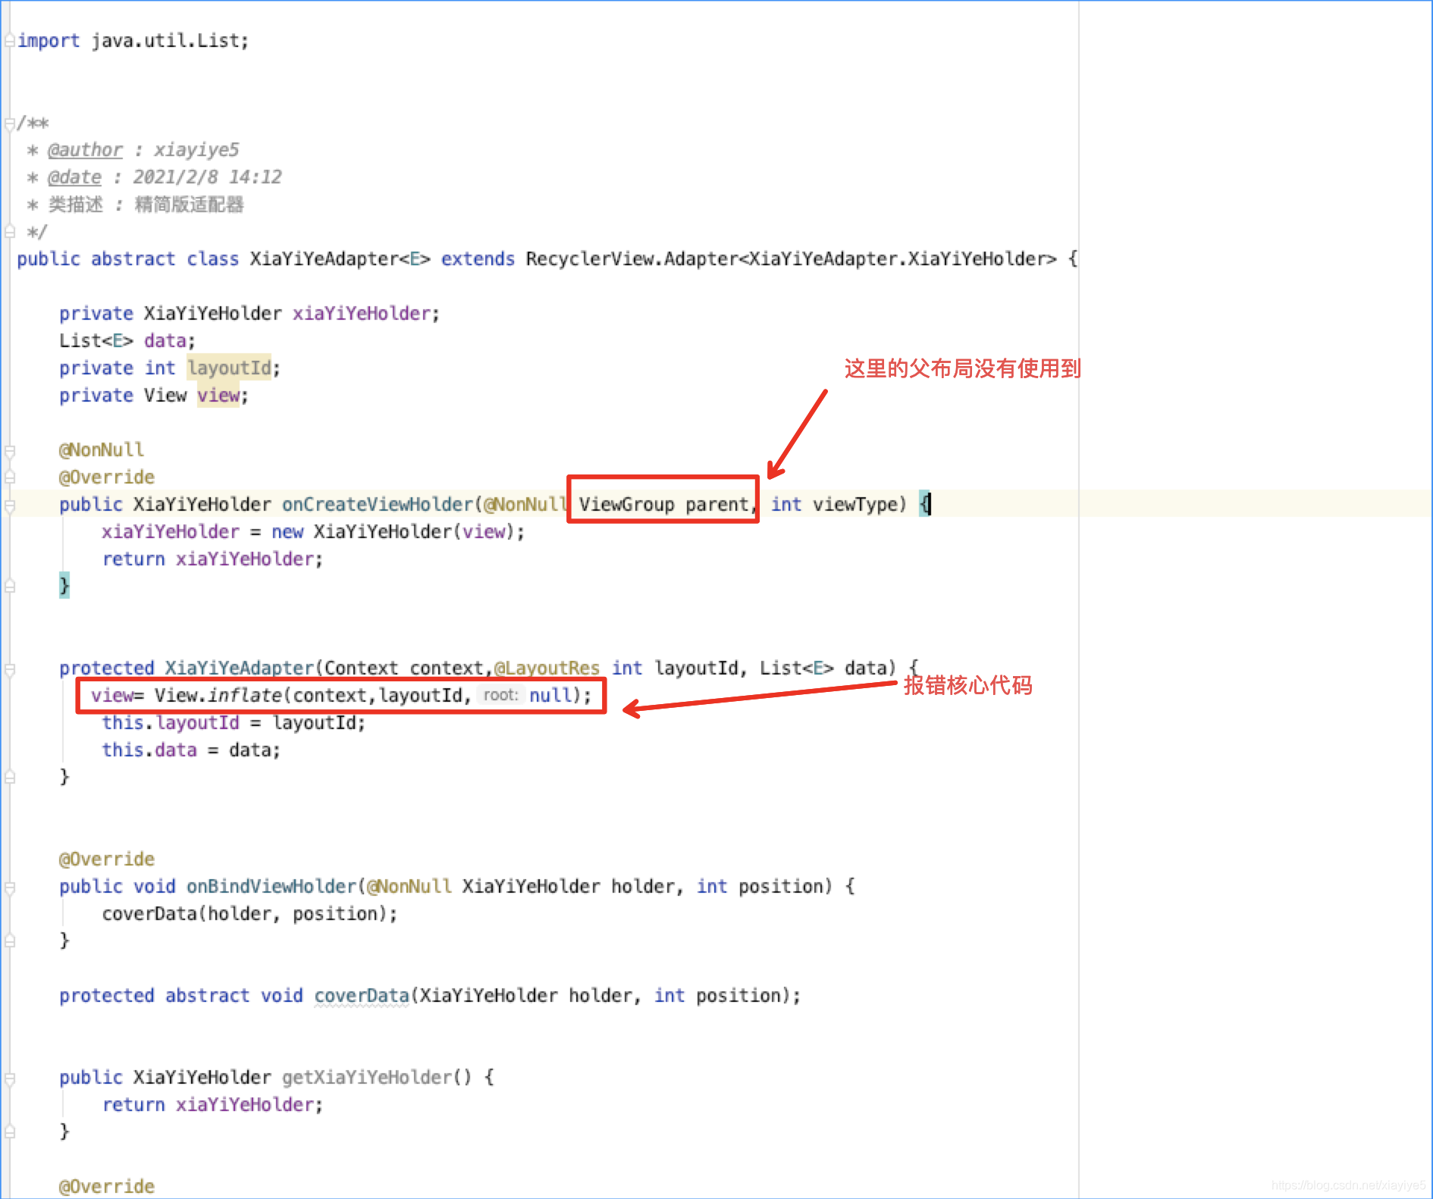
Task: Click the getXiaYiYeHolder method name
Action: click(367, 1078)
